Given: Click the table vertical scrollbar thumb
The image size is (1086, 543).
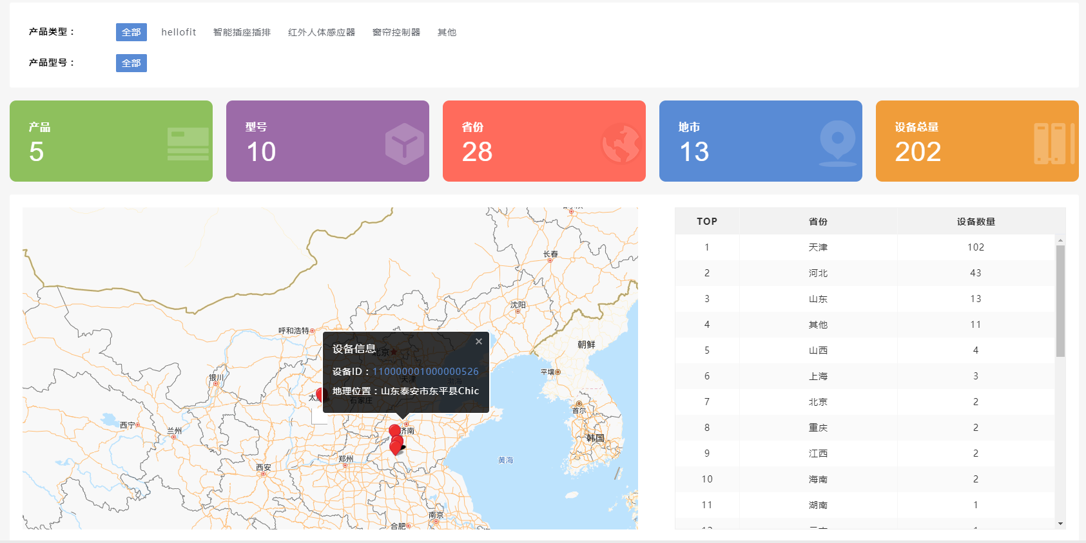Looking at the screenshot, I should [1060, 301].
